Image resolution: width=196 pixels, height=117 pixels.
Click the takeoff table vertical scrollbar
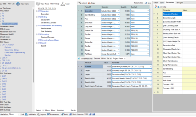coord(151,22)
